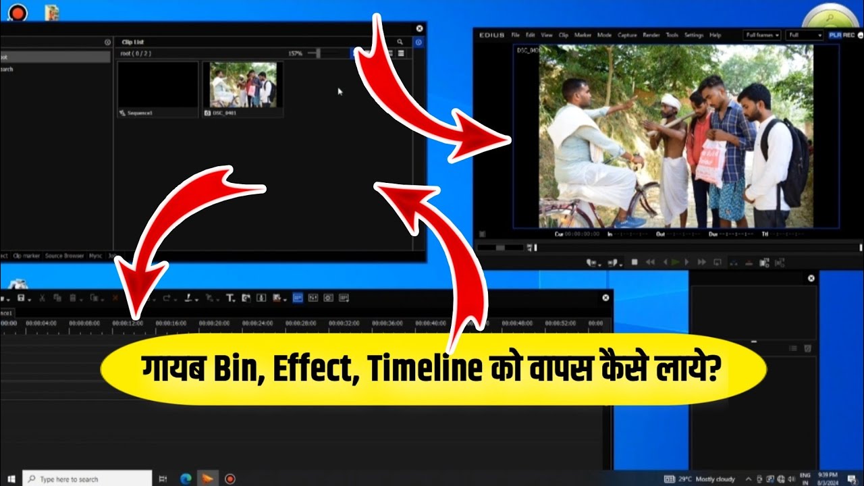Select the root folder in the bin
Image resolution: width=864 pixels, height=486 pixels.
coord(54,57)
